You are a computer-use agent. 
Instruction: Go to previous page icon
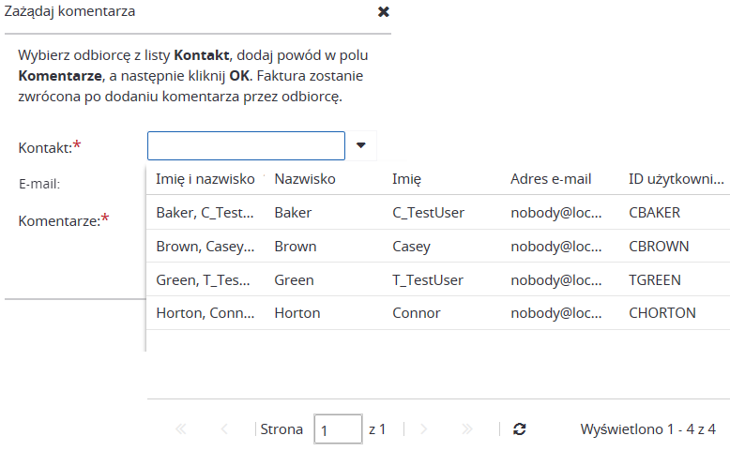coord(224,428)
